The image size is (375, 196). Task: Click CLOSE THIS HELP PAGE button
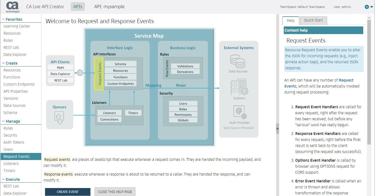click(115, 192)
